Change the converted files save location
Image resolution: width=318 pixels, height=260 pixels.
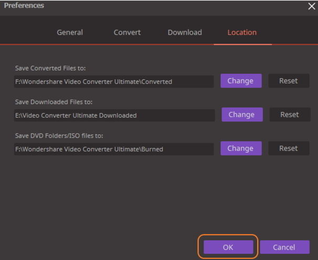click(241, 81)
